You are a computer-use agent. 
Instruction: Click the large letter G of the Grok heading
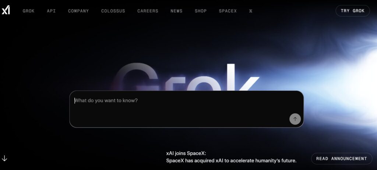click(x=136, y=77)
